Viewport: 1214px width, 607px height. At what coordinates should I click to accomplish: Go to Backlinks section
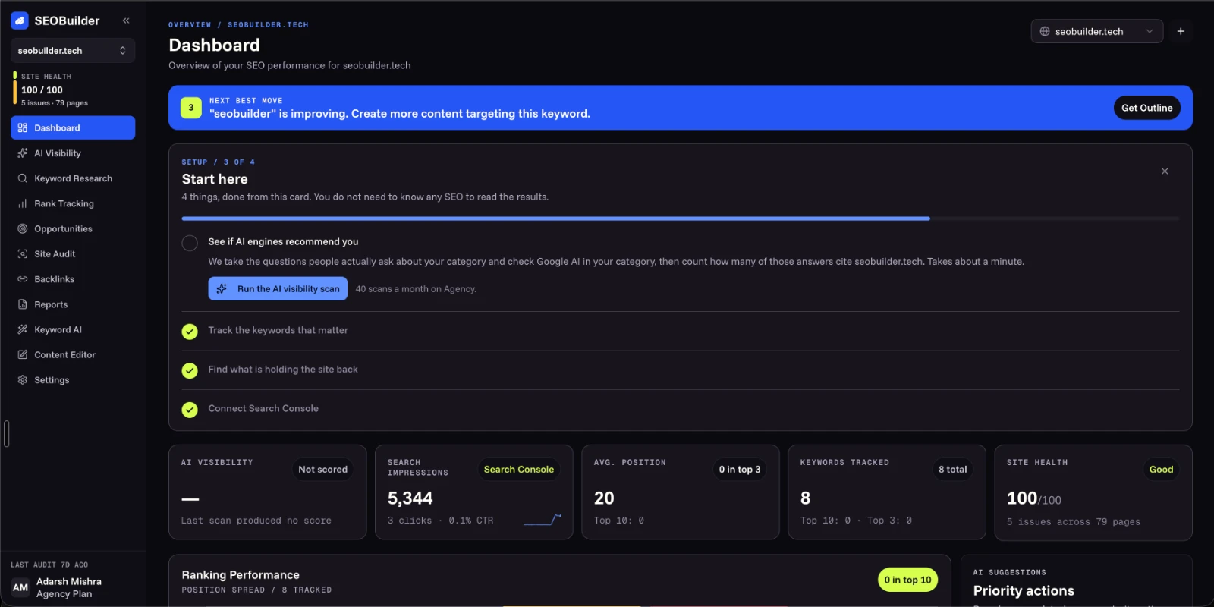(x=73, y=279)
